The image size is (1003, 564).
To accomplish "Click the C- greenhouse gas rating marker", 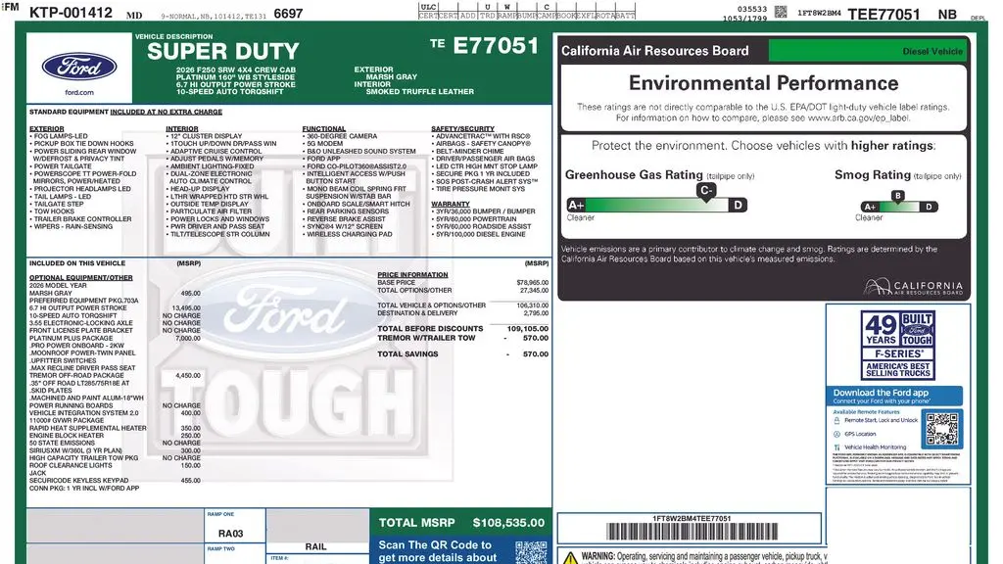I will pos(705,192).
